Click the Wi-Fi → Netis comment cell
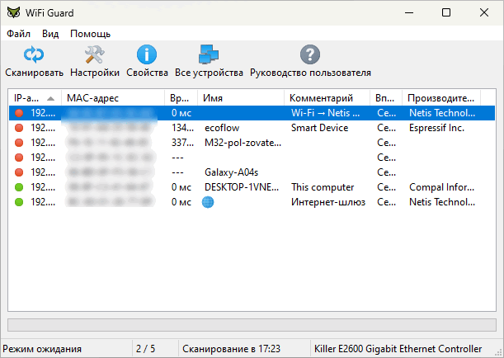This screenshot has width=504, height=358. [325, 113]
